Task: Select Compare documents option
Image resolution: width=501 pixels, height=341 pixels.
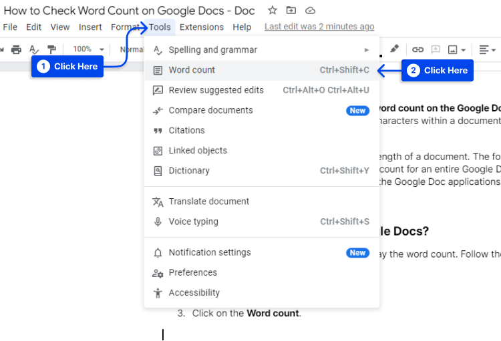Action: pos(262,111)
